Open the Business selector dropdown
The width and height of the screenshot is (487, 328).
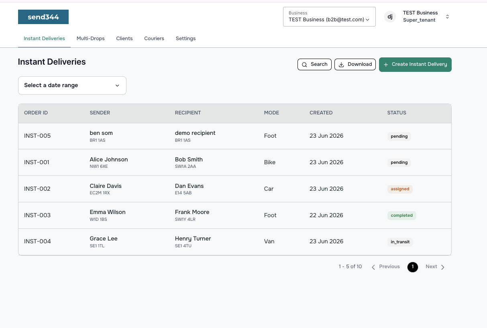(x=329, y=16)
